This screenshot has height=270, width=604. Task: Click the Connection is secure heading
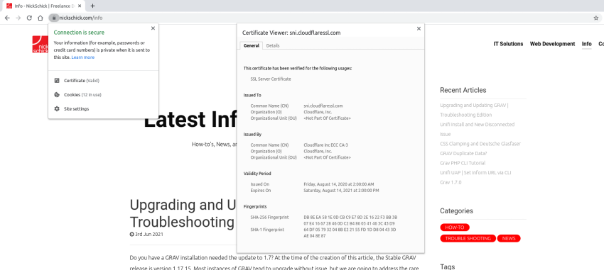(x=79, y=33)
